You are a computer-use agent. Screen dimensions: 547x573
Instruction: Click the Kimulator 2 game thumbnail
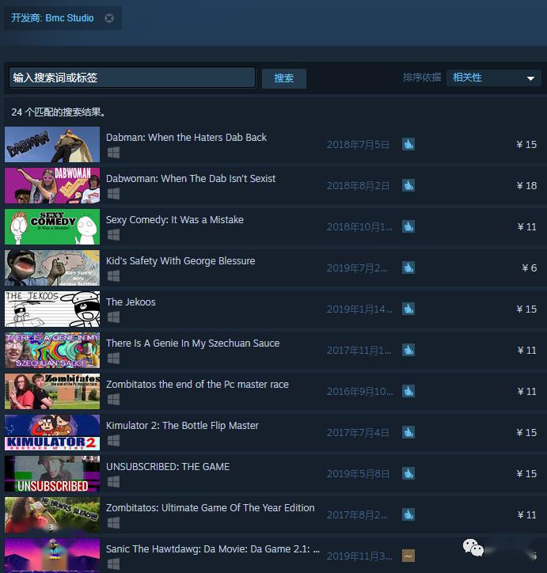pos(52,432)
